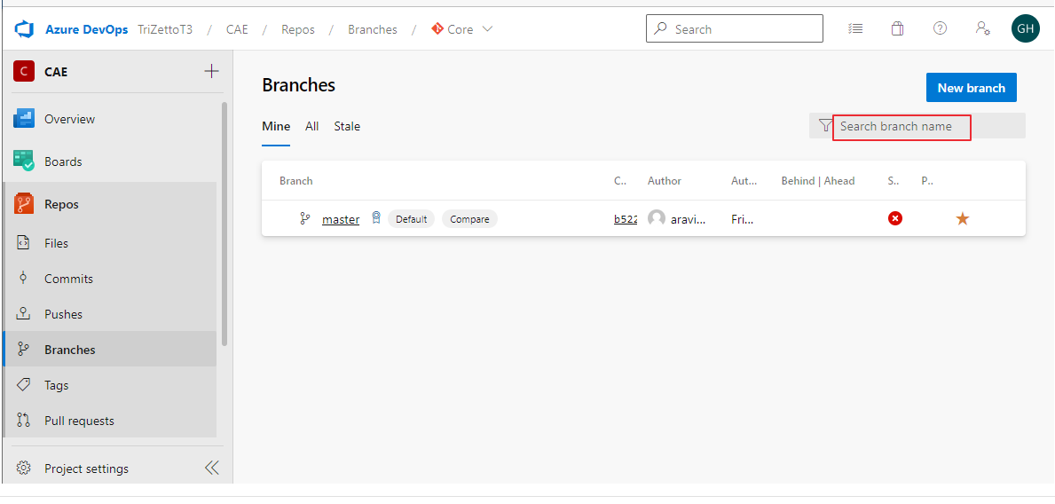
Task: Click the top Search input box
Action: click(x=734, y=29)
